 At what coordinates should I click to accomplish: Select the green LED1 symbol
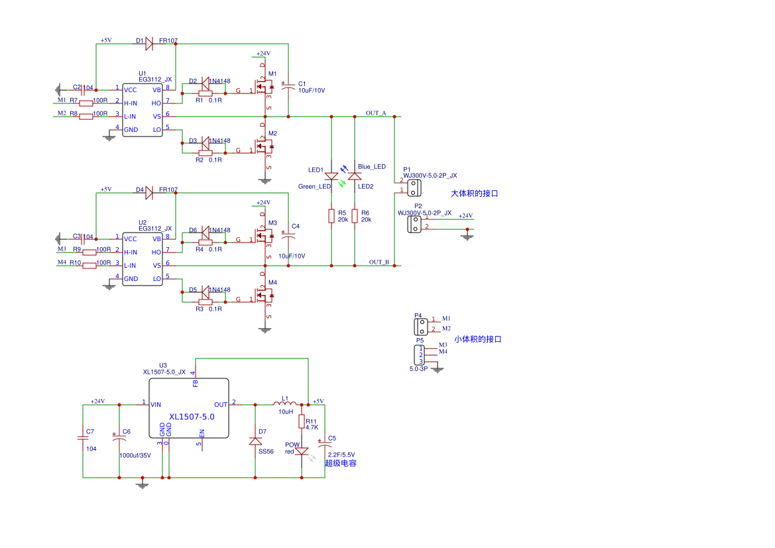tap(331, 176)
